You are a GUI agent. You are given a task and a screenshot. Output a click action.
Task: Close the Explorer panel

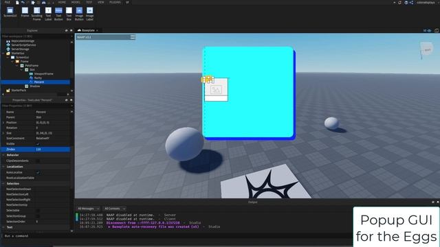click(71, 30)
